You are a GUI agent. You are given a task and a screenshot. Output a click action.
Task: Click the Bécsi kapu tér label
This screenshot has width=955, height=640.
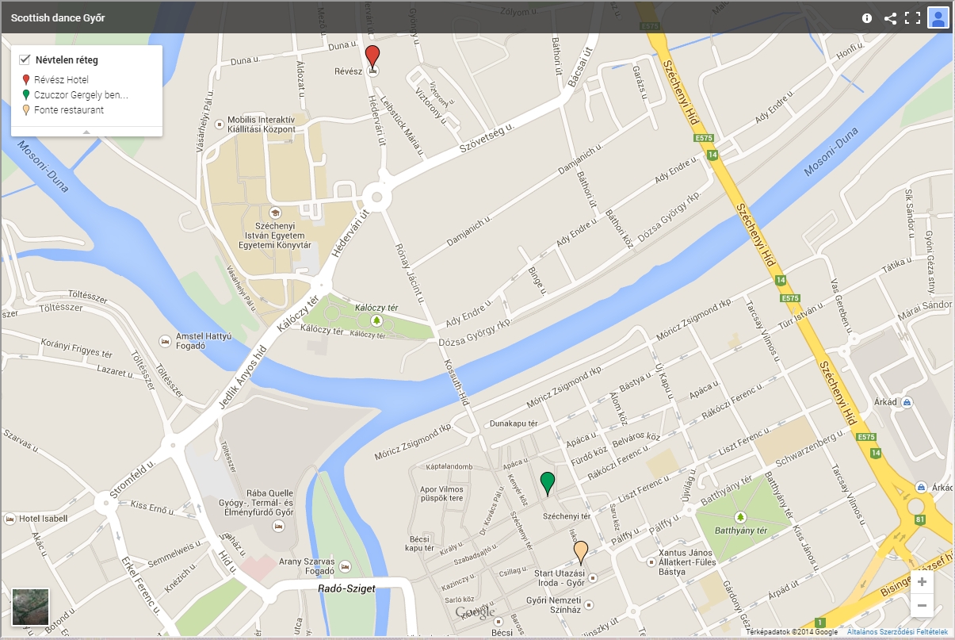418,542
